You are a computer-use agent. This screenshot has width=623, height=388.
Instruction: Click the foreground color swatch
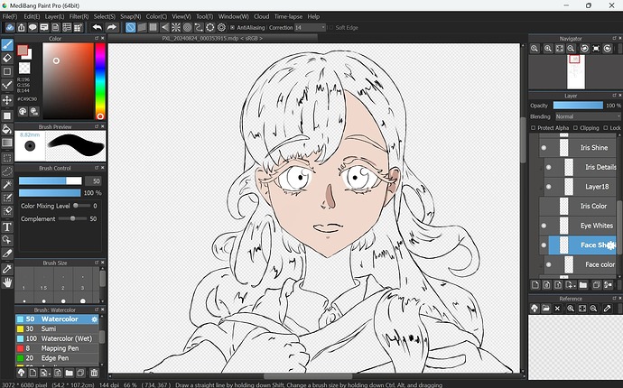click(23, 50)
